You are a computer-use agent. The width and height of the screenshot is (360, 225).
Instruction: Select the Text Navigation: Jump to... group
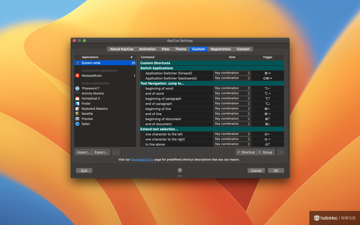point(212,83)
